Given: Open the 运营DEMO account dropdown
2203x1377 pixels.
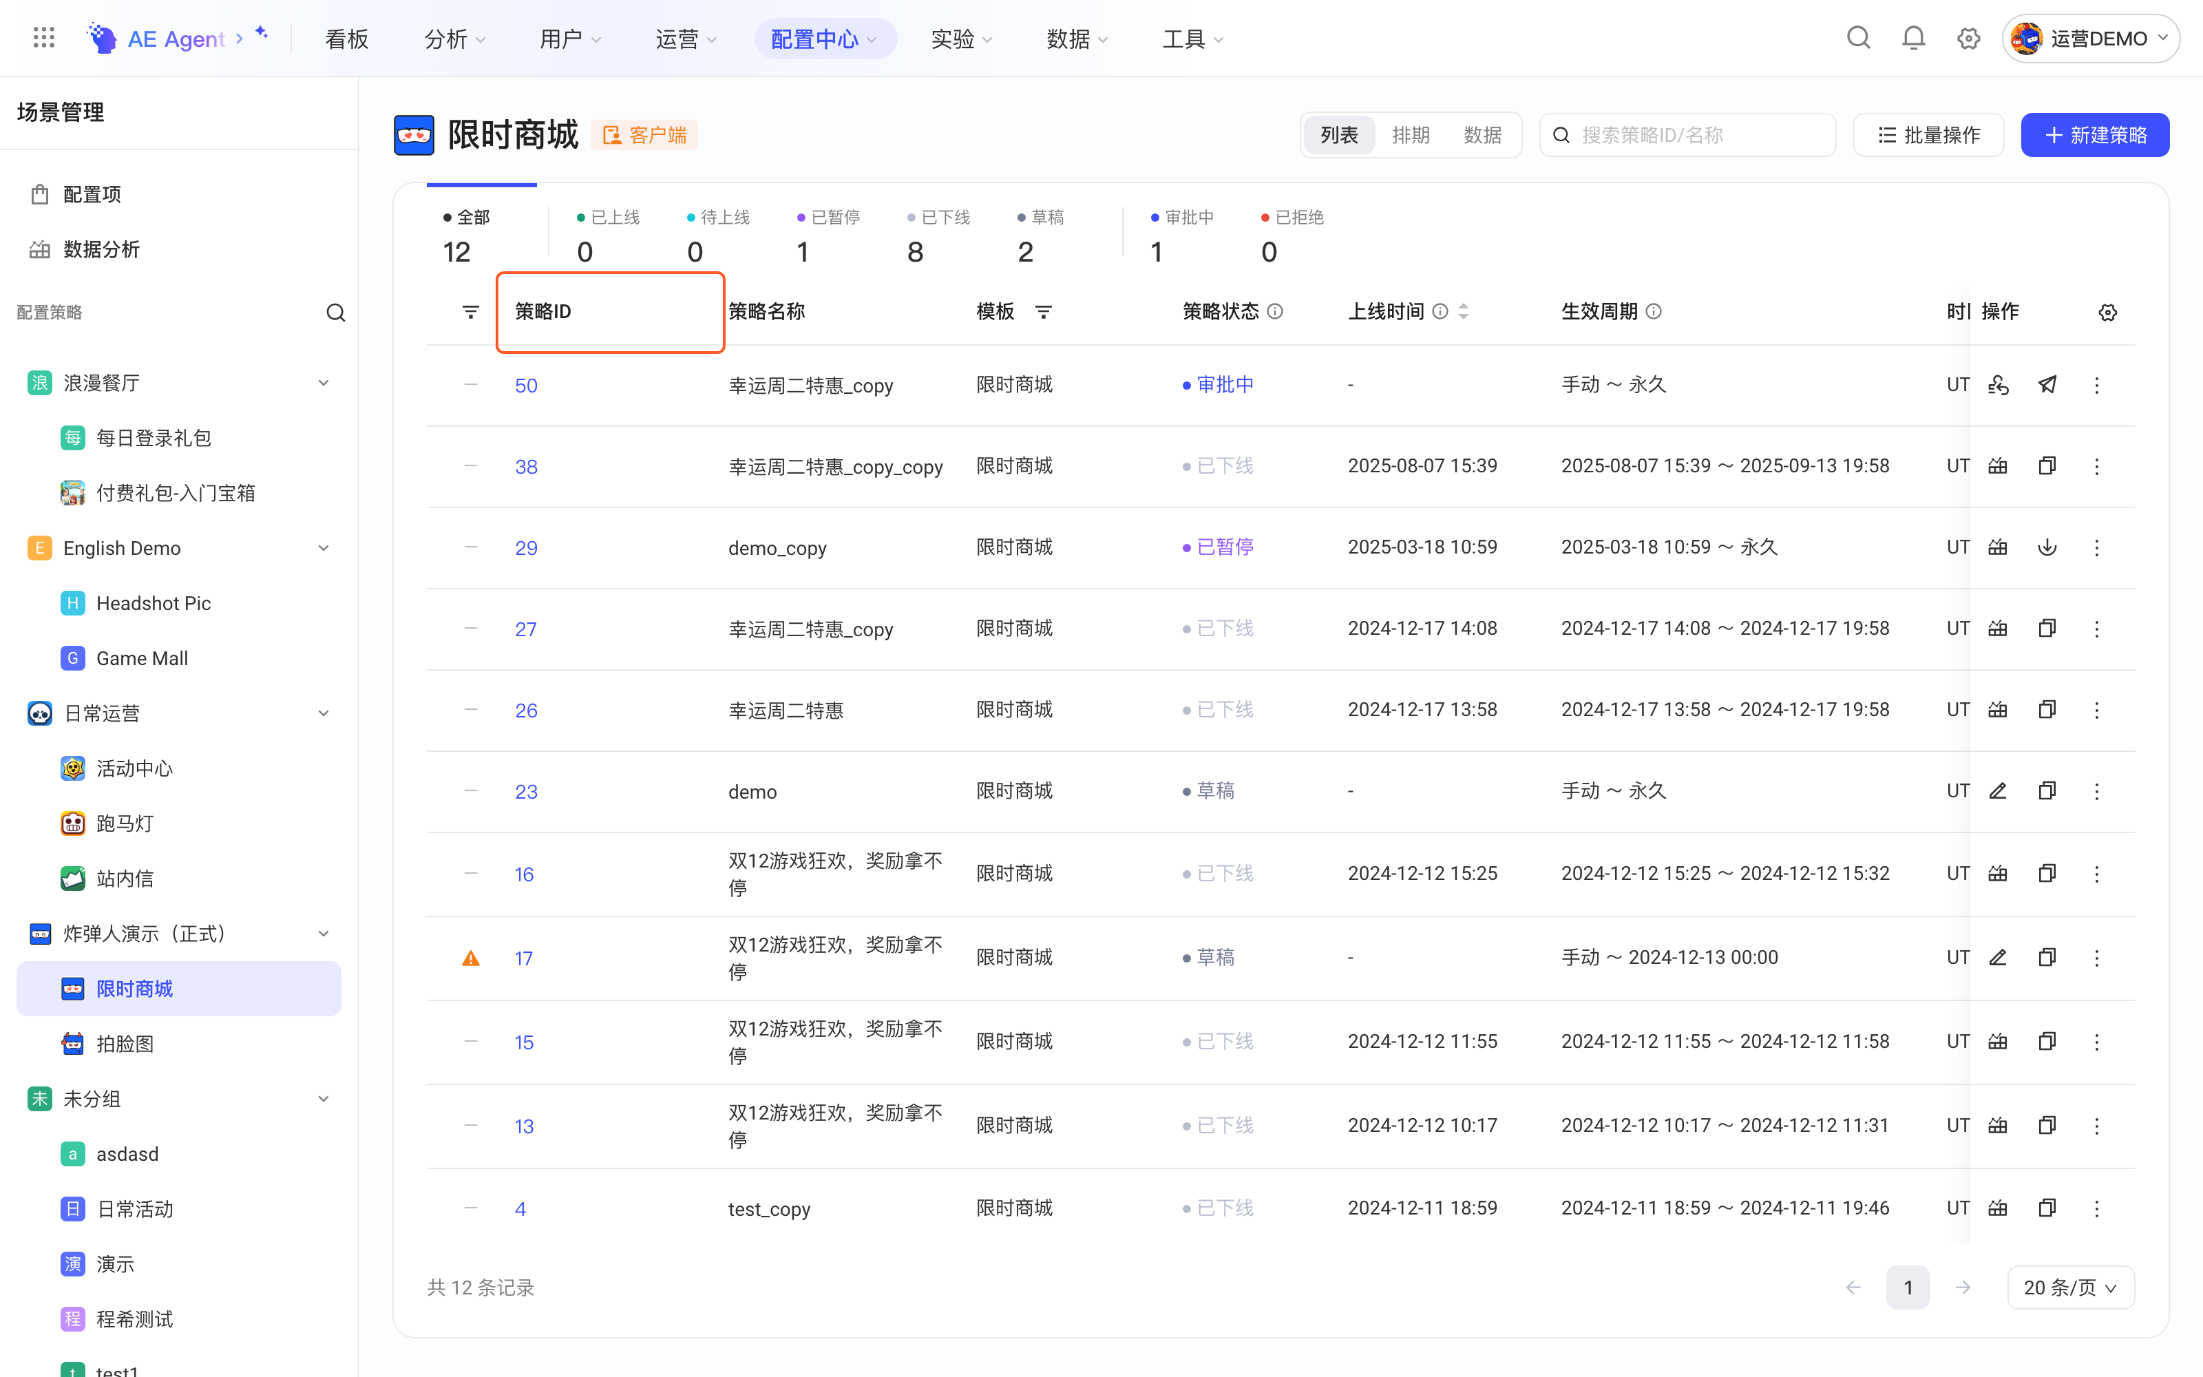Looking at the screenshot, I should [2091, 39].
